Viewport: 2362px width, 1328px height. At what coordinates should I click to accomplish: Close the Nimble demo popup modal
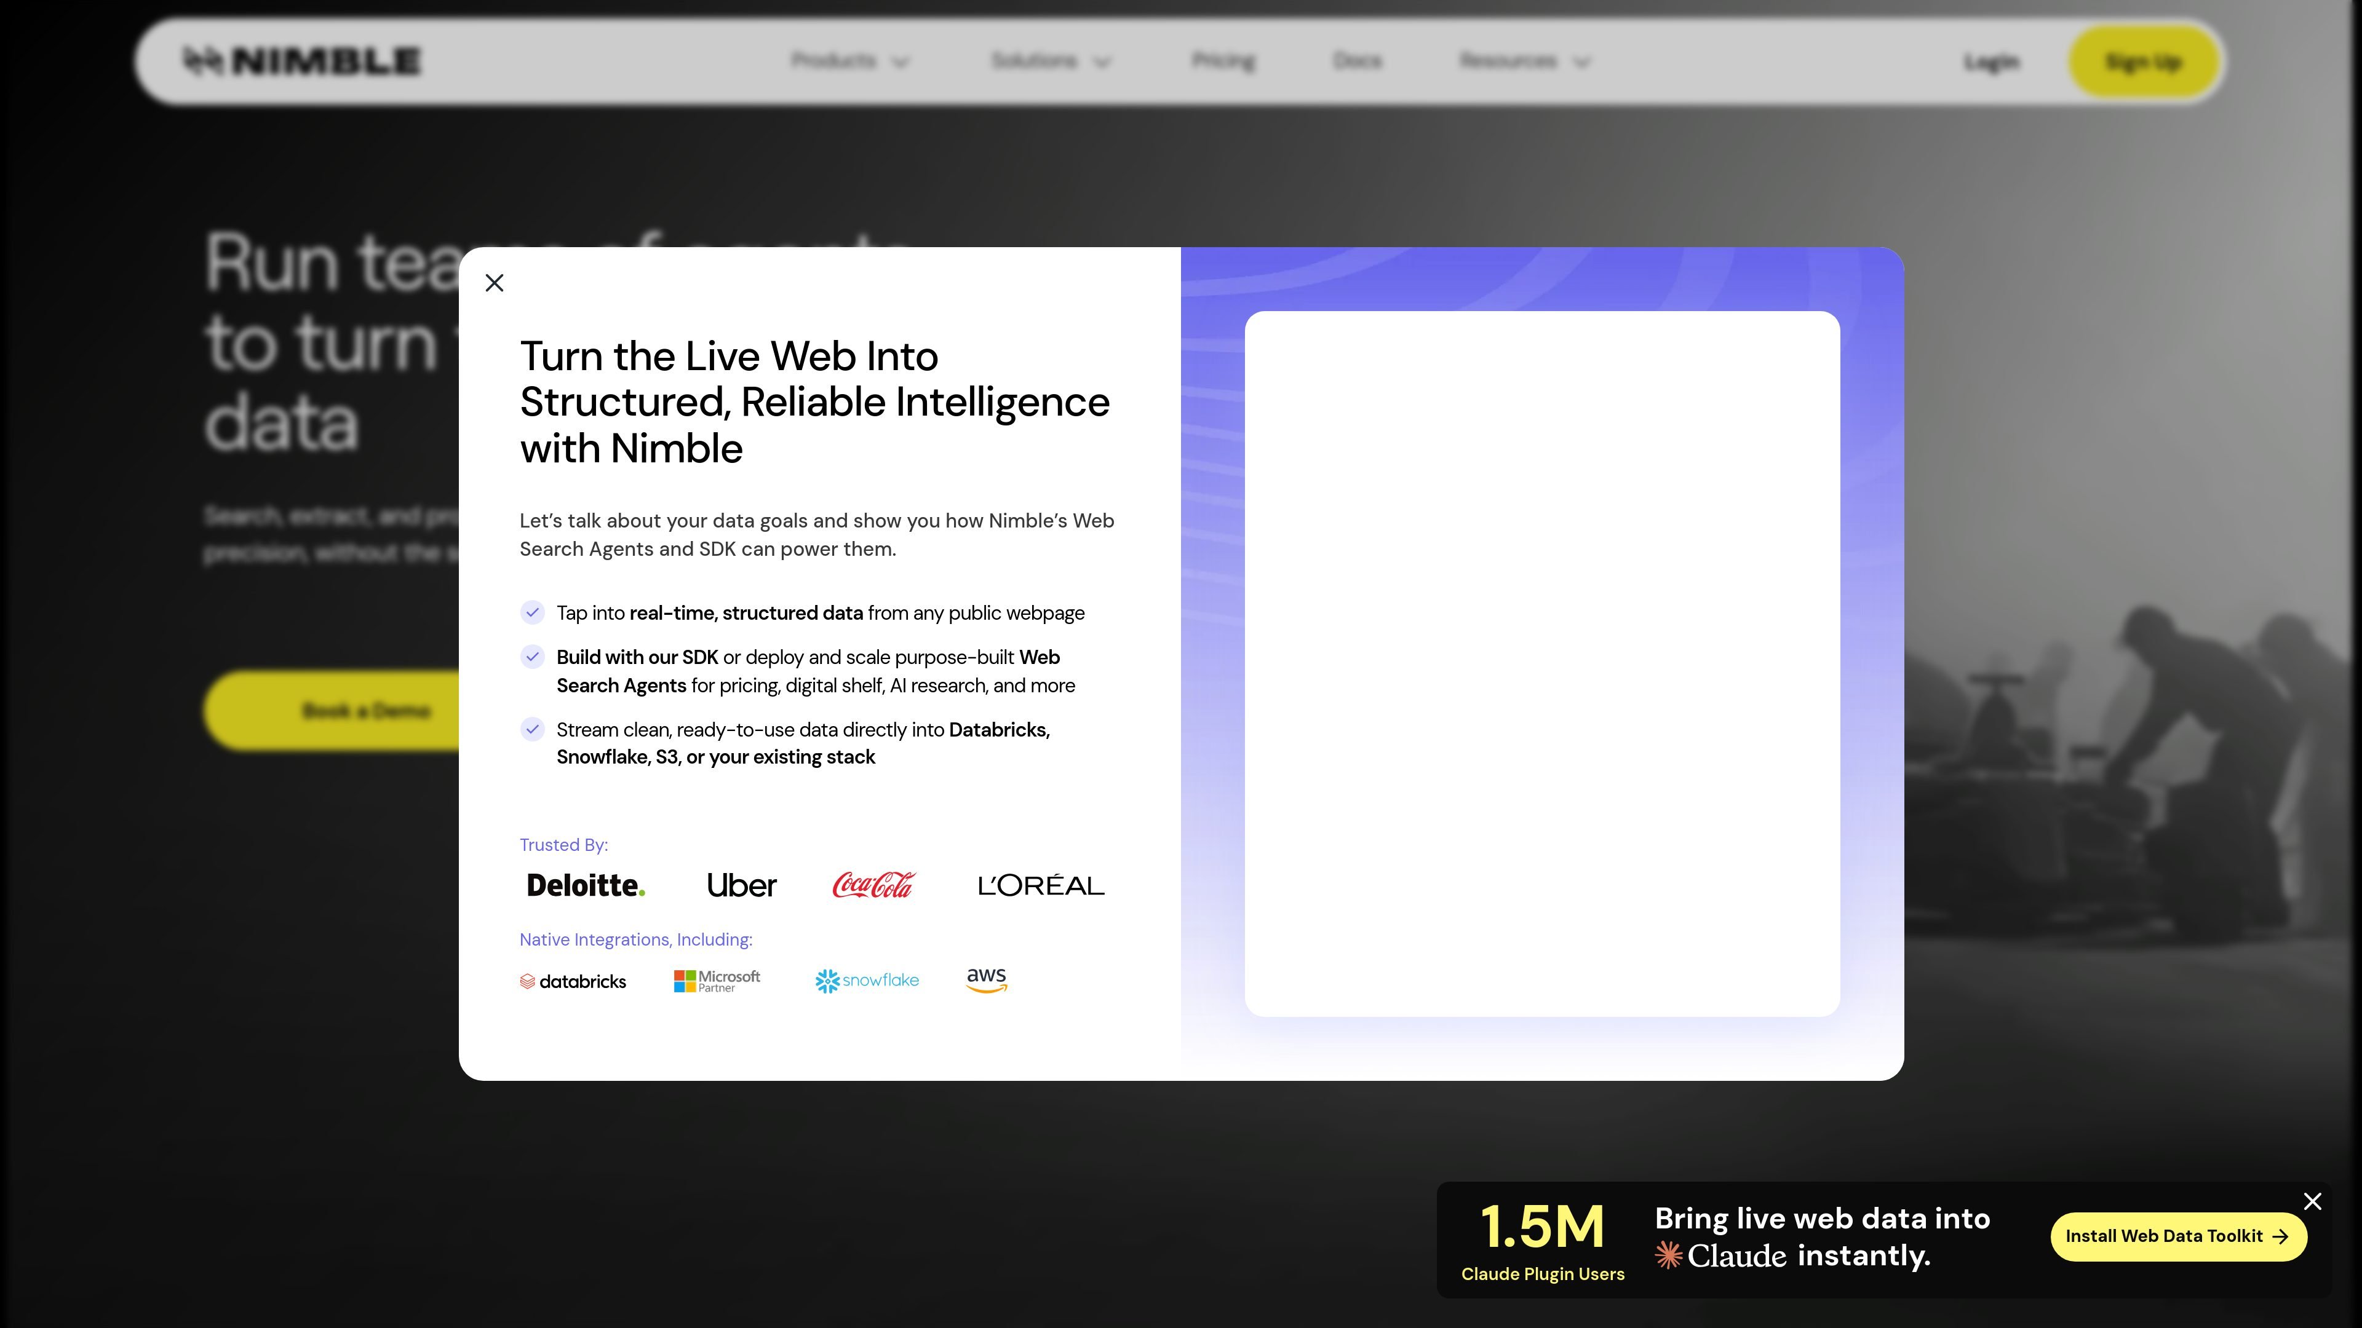pyautogui.click(x=494, y=283)
